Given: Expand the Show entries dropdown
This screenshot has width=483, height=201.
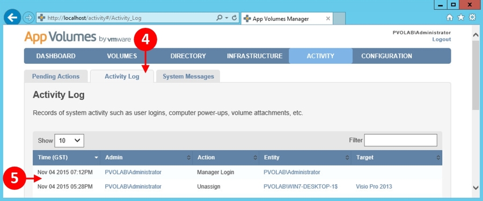Looking at the screenshot, I should [x=69, y=140].
